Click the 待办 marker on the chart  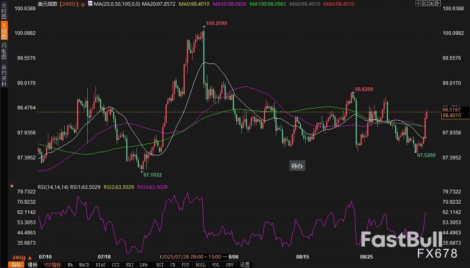297,166
